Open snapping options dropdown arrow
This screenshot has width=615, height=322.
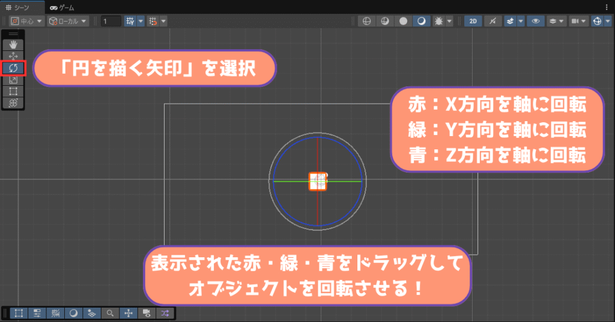[163, 21]
